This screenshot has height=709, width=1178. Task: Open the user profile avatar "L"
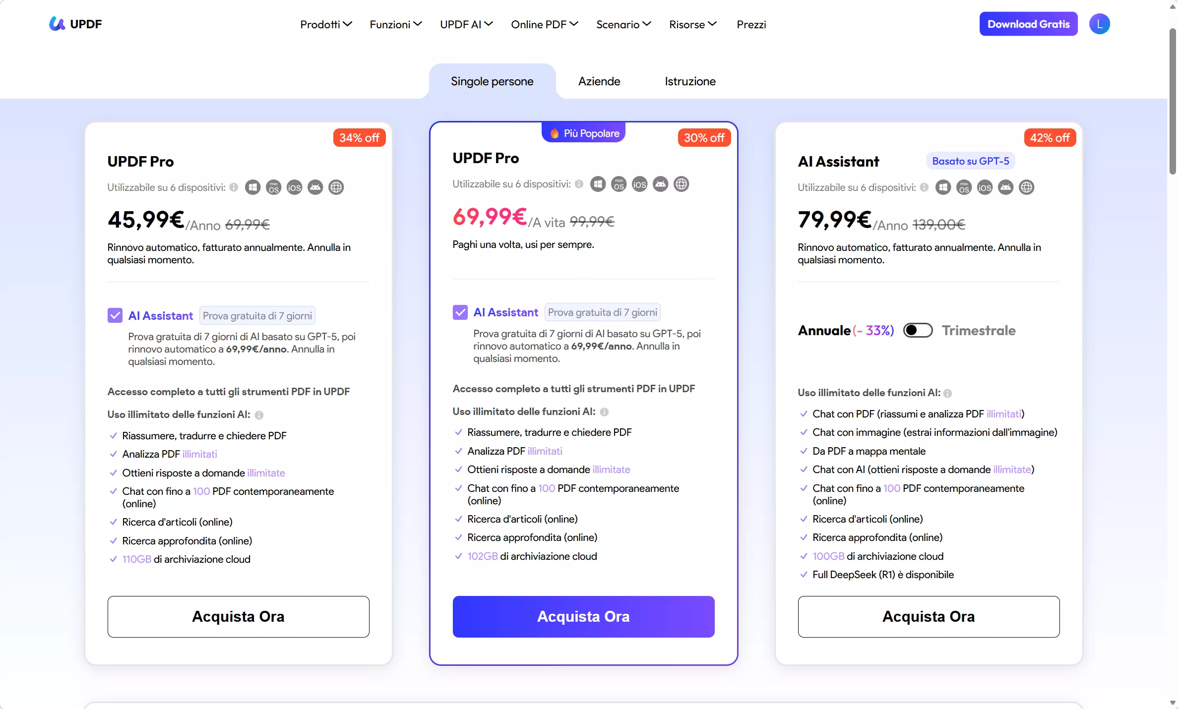[x=1099, y=24]
